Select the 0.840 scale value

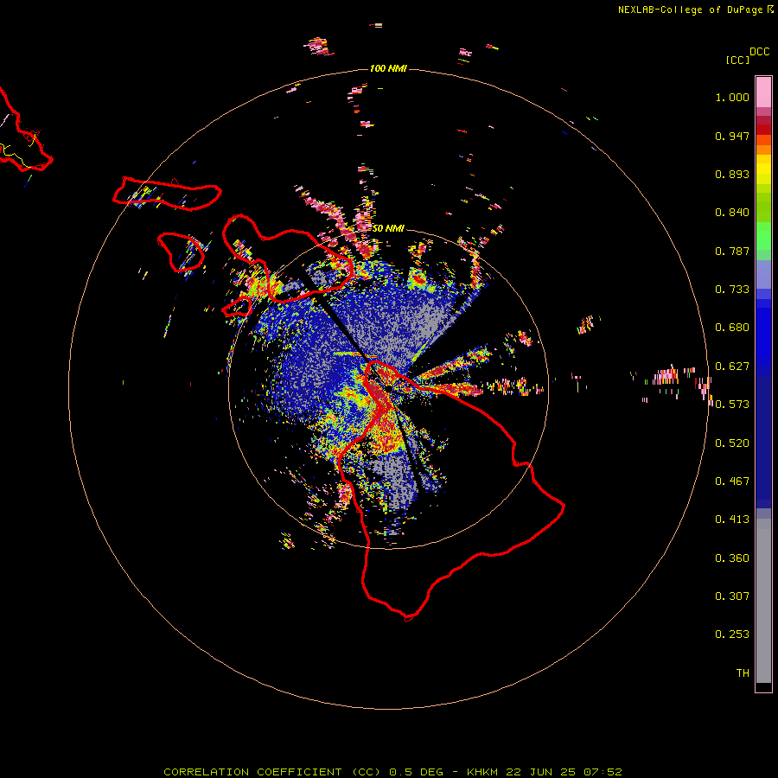tap(732, 213)
